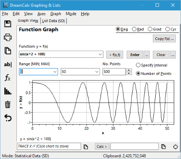Select the Rad angle mode
The image size is (181, 159).
[x=138, y=29]
